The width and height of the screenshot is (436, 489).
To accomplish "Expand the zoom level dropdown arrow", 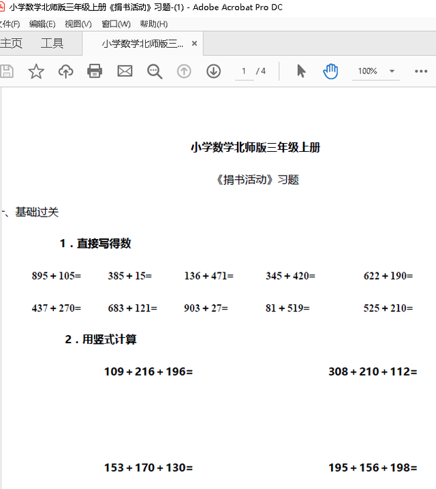I will (392, 71).
